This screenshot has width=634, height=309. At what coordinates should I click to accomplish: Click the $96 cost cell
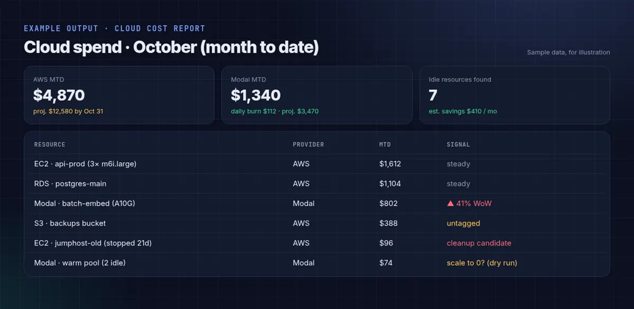(386, 243)
